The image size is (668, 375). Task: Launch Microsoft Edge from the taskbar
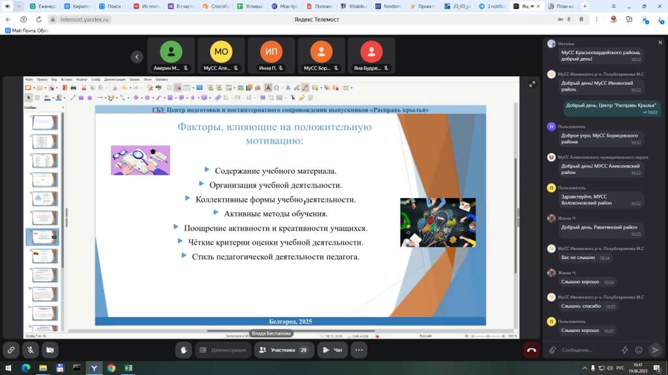click(26, 368)
